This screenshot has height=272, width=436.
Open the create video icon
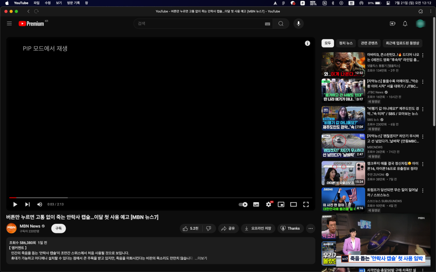coord(392,23)
